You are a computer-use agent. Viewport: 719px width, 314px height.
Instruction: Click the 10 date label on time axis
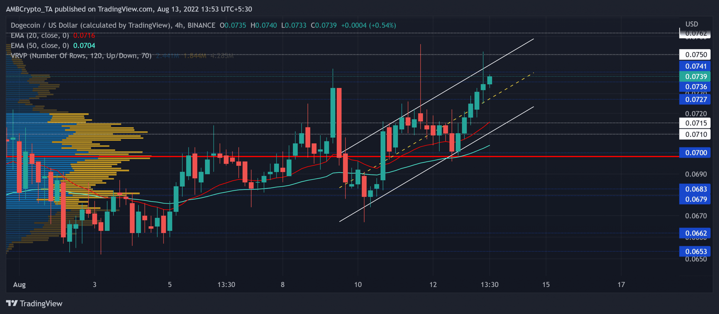pyautogui.click(x=358, y=284)
